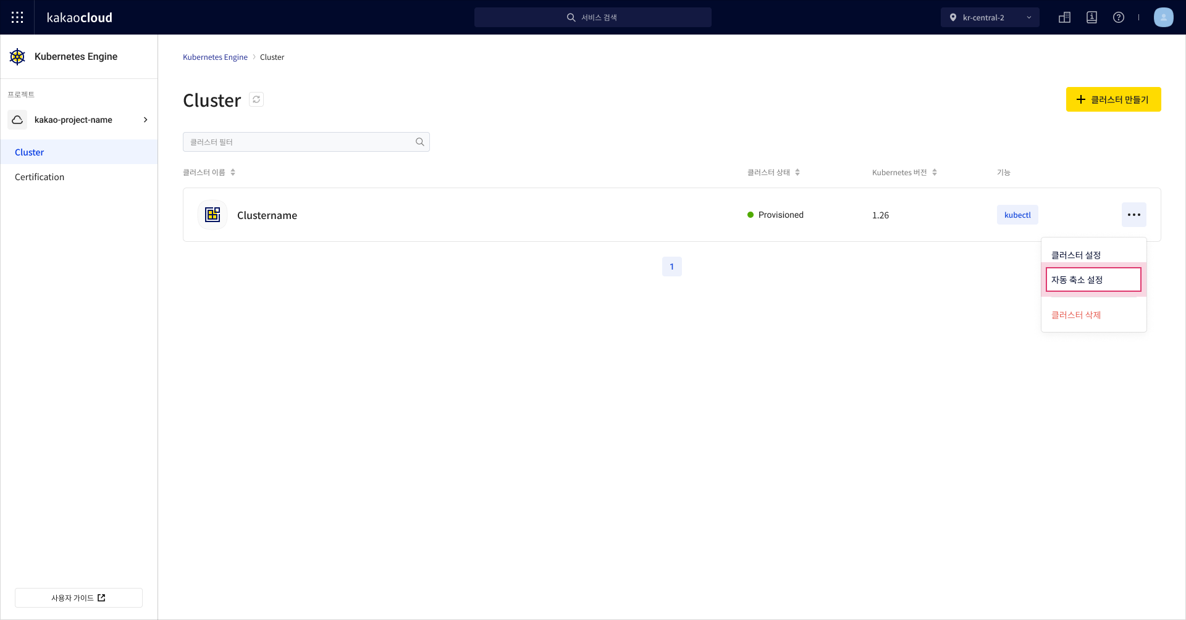Open the organization building icon
The image size is (1186, 620).
[x=1064, y=17]
